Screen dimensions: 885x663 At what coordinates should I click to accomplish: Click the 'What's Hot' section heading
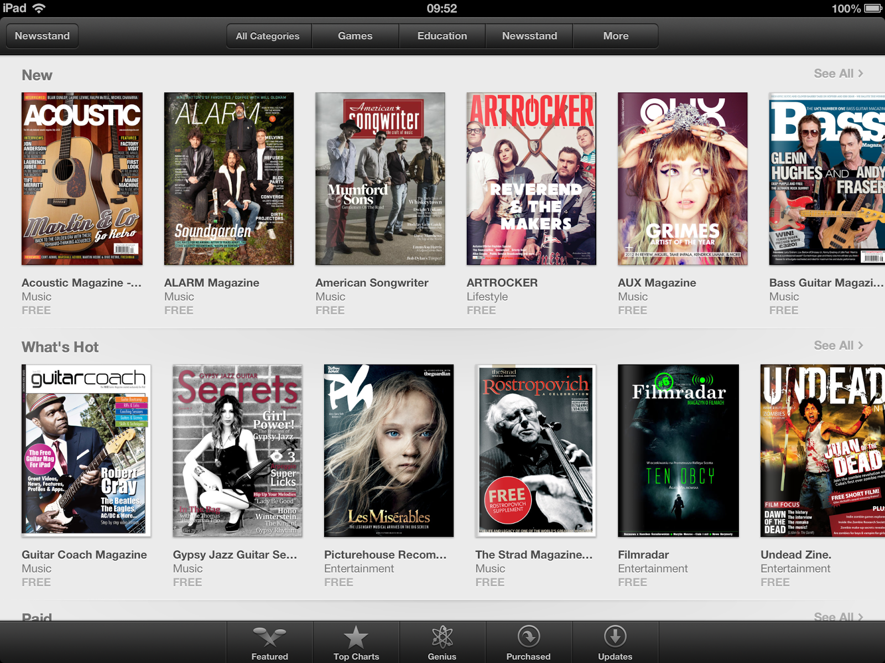tap(60, 347)
